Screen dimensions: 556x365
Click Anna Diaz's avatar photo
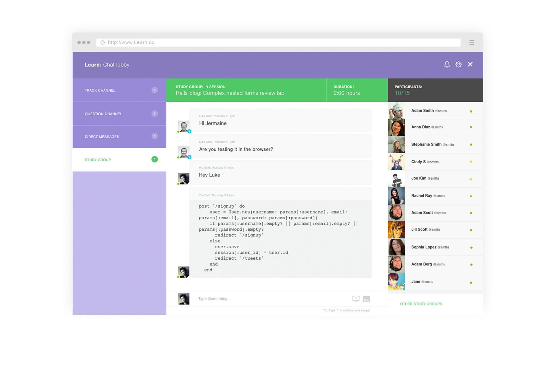pyautogui.click(x=396, y=127)
